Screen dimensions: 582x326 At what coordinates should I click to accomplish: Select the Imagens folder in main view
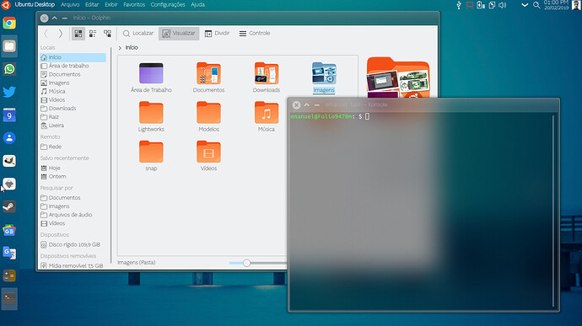[324, 77]
